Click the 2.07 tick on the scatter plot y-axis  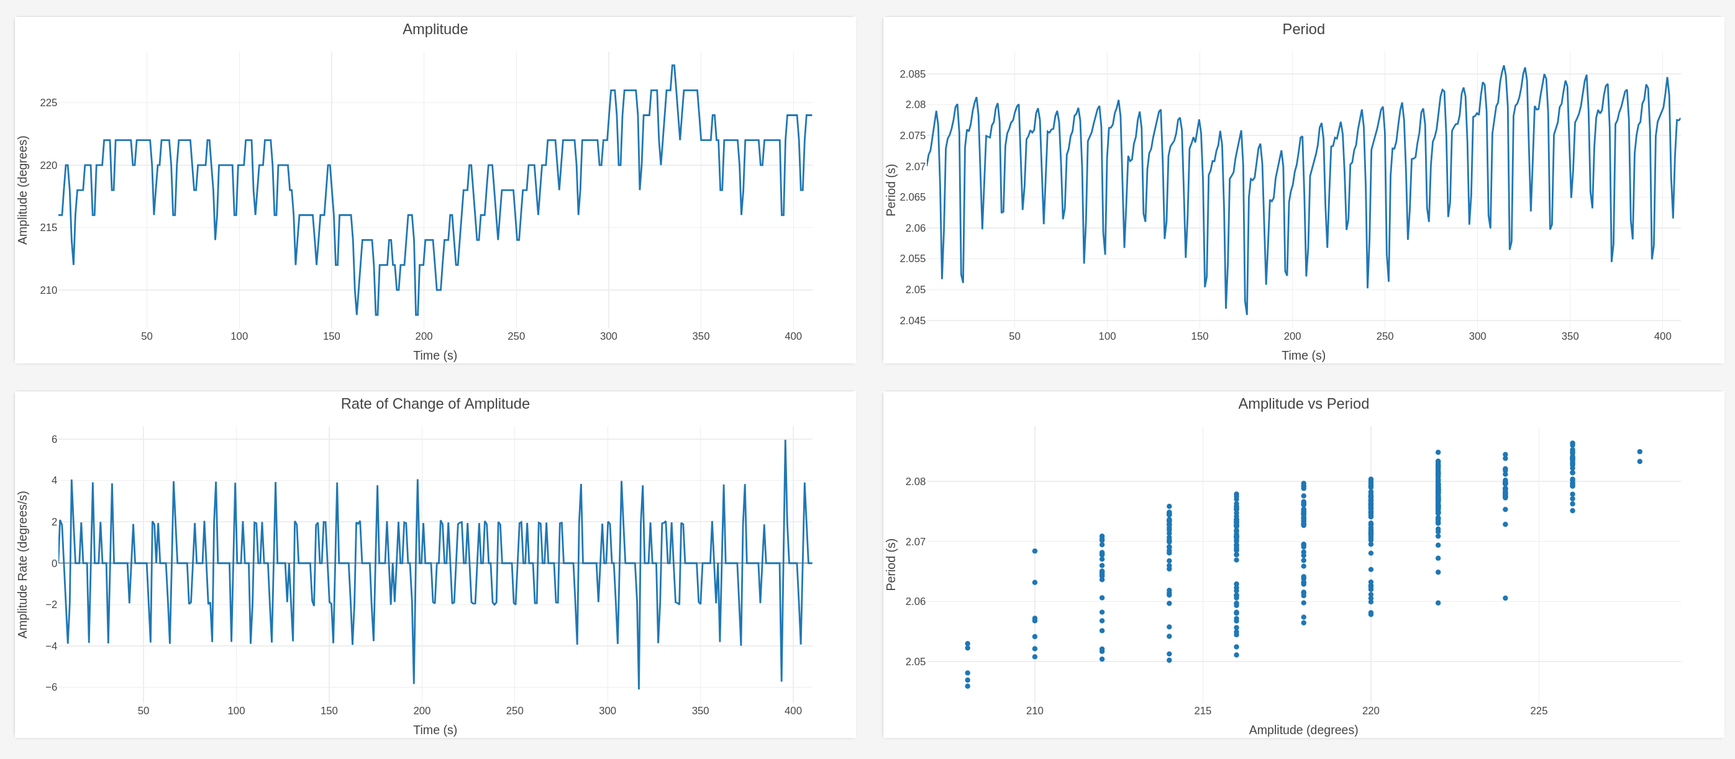click(914, 542)
